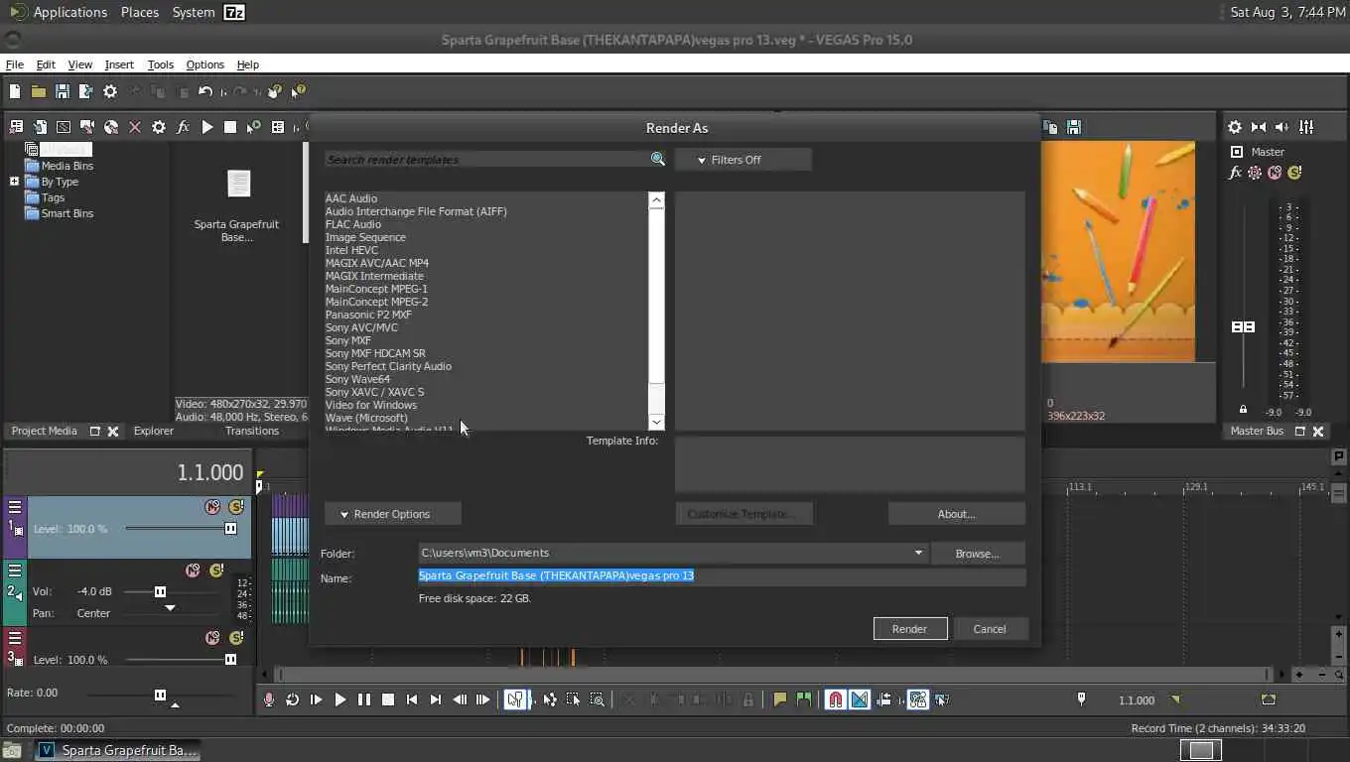Screen dimensions: 1350x762
Task: Open the Edit menu
Action: pos(46,64)
